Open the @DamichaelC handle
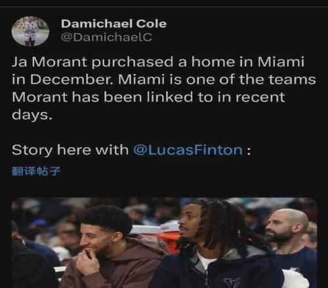 pos(106,37)
